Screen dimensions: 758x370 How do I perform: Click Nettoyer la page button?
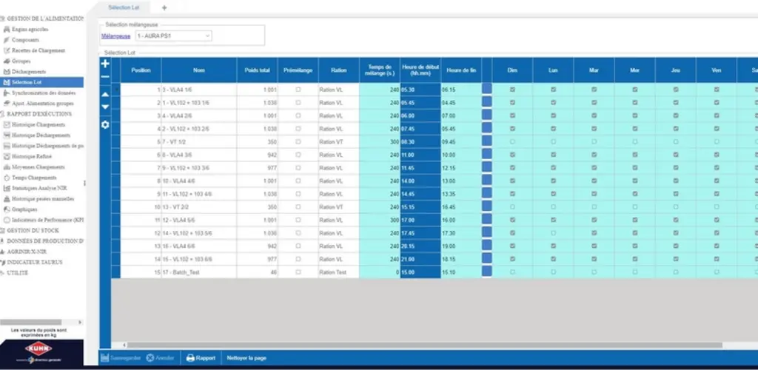pos(246,358)
